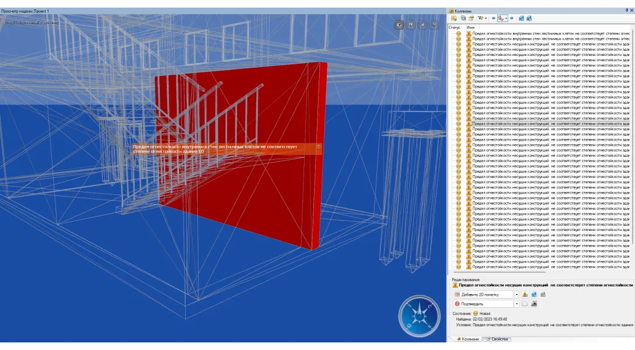
Task: Click the blank page icon beside Подтвердить
Action: (525, 304)
